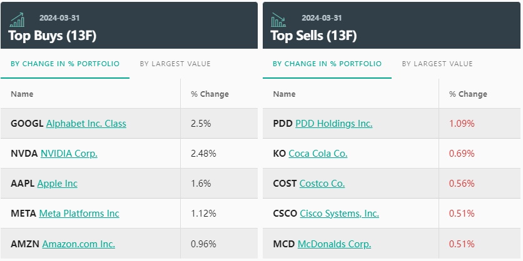Switch Top Buys to 'By Largest Value' tab
The width and height of the screenshot is (523, 261).
pos(175,64)
